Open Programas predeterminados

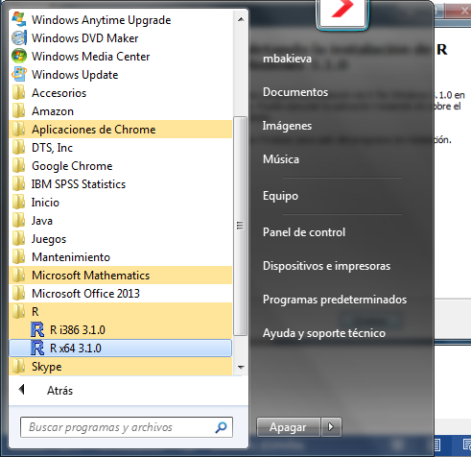pyautogui.click(x=335, y=300)
